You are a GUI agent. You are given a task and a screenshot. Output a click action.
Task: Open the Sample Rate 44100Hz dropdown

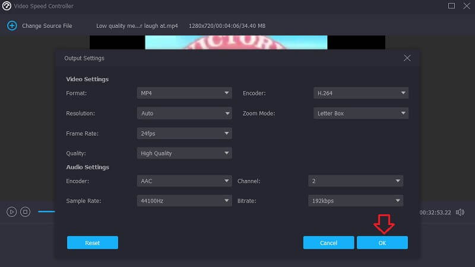[184, 201]
